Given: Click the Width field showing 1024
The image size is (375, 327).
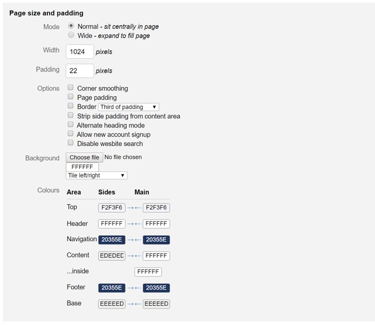Looking at the screenshot, I should (x=80, y=52).
